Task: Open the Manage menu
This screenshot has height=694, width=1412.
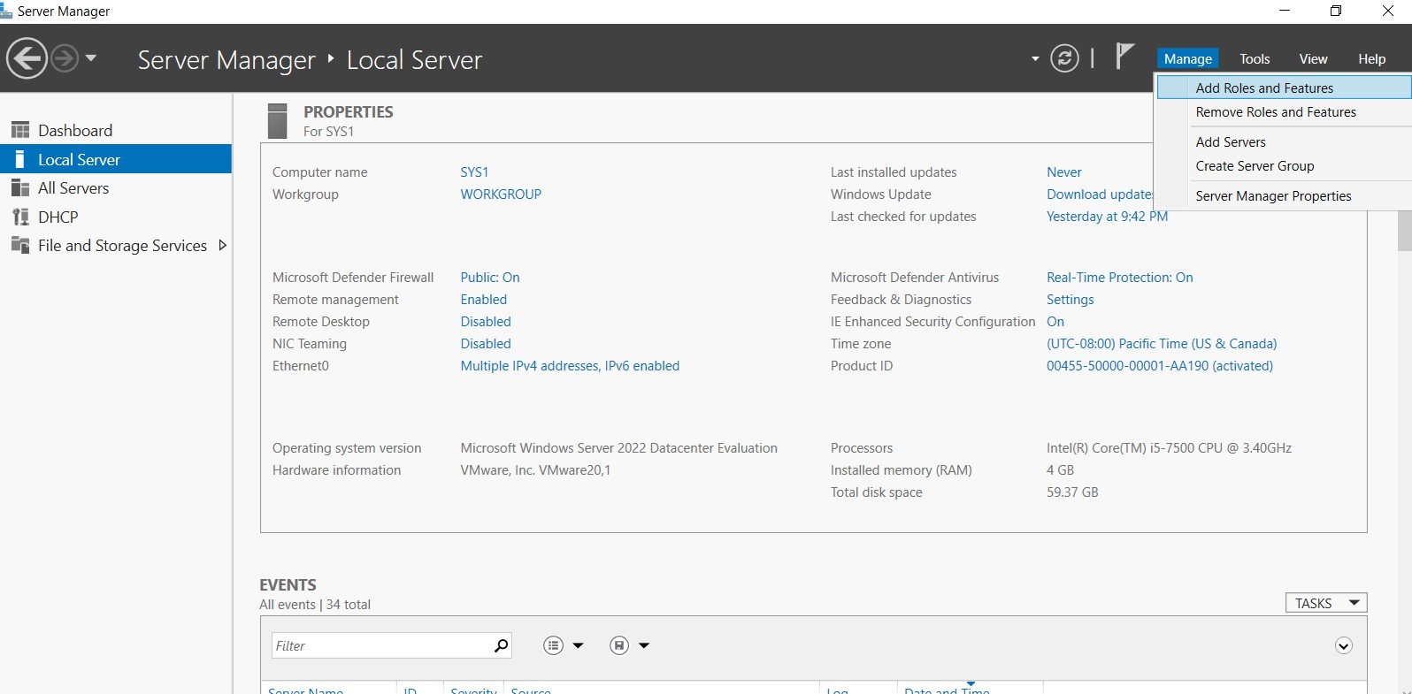Action: pyautogui.click(x=1187, y=58)
